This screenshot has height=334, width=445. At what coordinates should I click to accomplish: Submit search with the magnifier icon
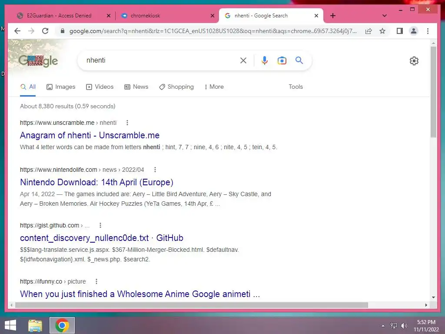tap(299, 60)
